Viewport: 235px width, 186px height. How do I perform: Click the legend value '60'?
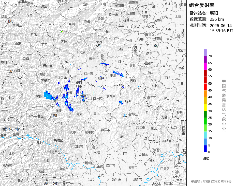tap(210, 70)
